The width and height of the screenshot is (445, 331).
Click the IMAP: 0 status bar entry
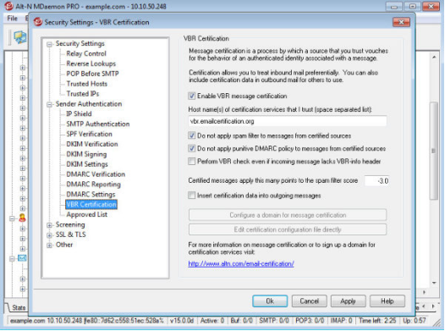[341, 321]
